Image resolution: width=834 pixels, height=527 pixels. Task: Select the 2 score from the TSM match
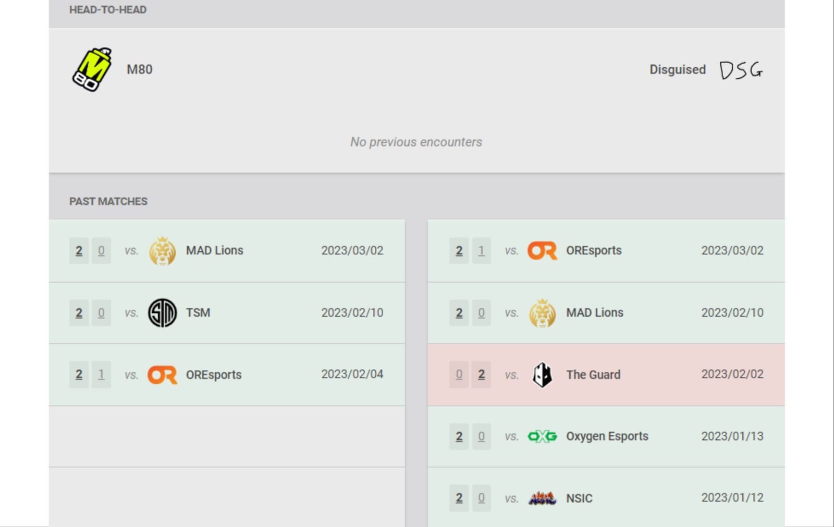click(79, 312)
